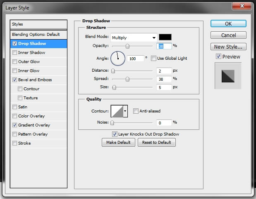Click the Make Default button
Viewport: 256px width, 199px height.
point(118,143)
